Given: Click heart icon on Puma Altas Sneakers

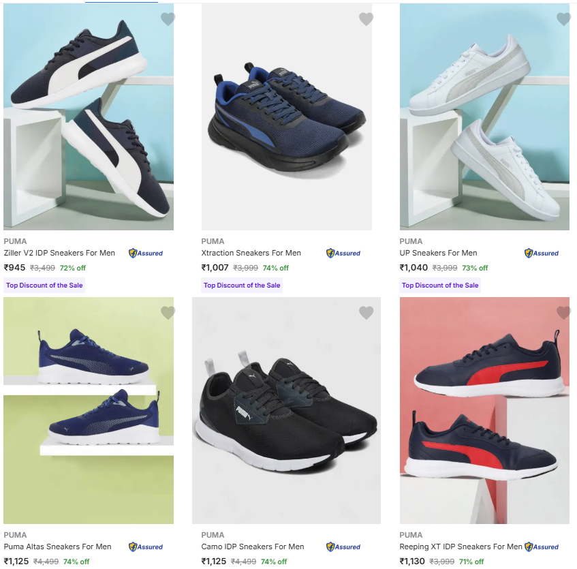Looking at the screenshot, I should (168, 313).
